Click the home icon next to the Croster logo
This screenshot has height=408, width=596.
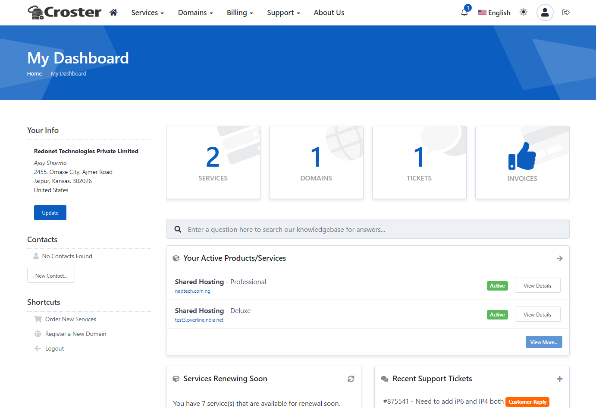point(113,13)
